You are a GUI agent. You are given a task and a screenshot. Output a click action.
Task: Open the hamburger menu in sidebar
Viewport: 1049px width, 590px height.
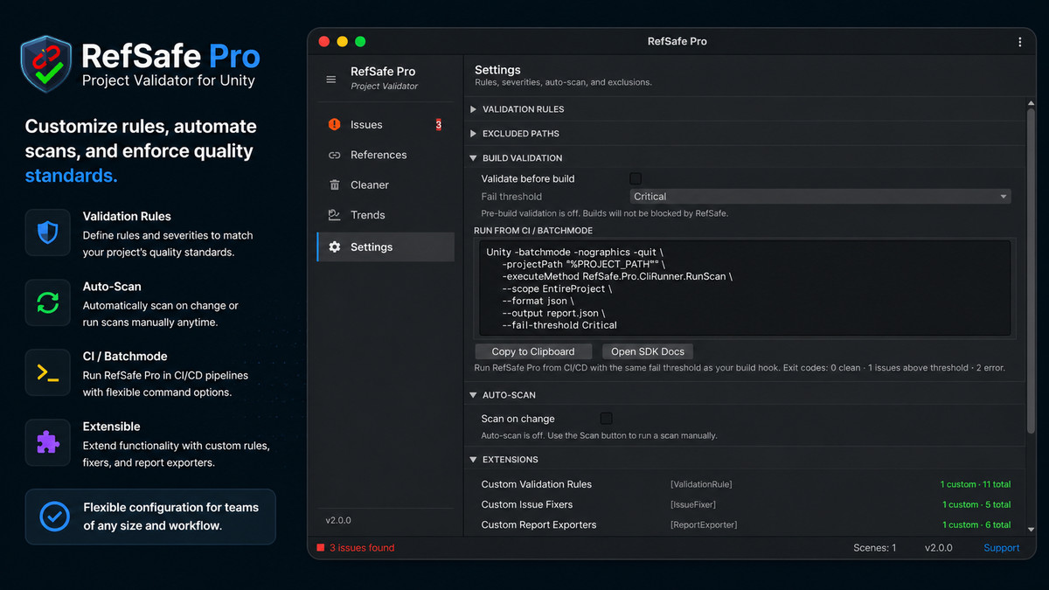point(331,80)
